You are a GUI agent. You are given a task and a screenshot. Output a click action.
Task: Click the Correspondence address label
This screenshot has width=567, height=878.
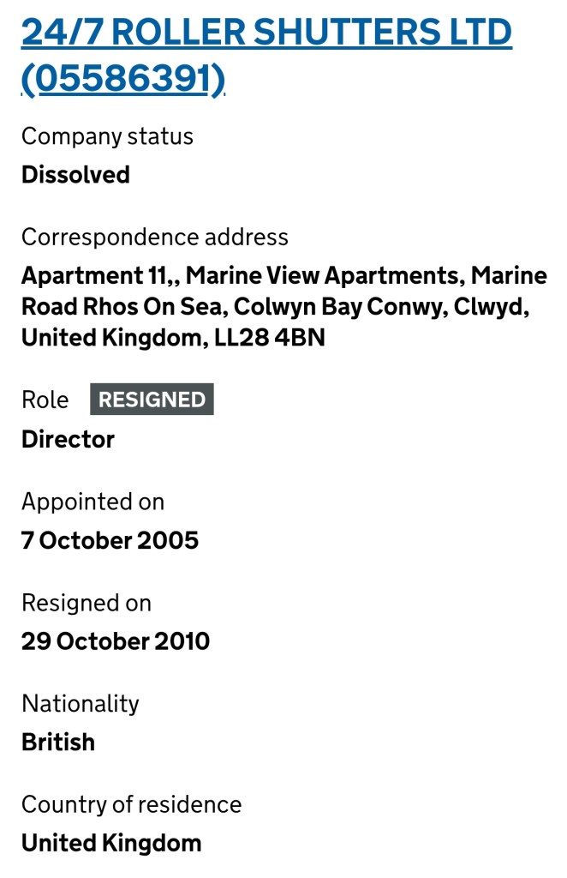point(154,237)
